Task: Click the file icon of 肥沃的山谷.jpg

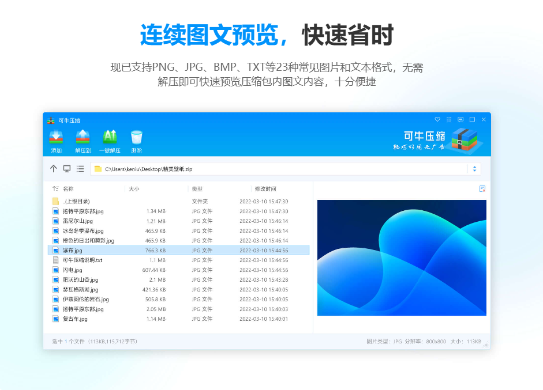Action: [56, 279]
